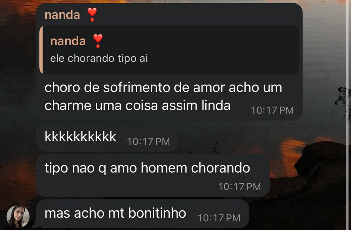Click heart exclamation emoji in quoted reply
This screenshot has height=230, width=351.
pos(98,41)
